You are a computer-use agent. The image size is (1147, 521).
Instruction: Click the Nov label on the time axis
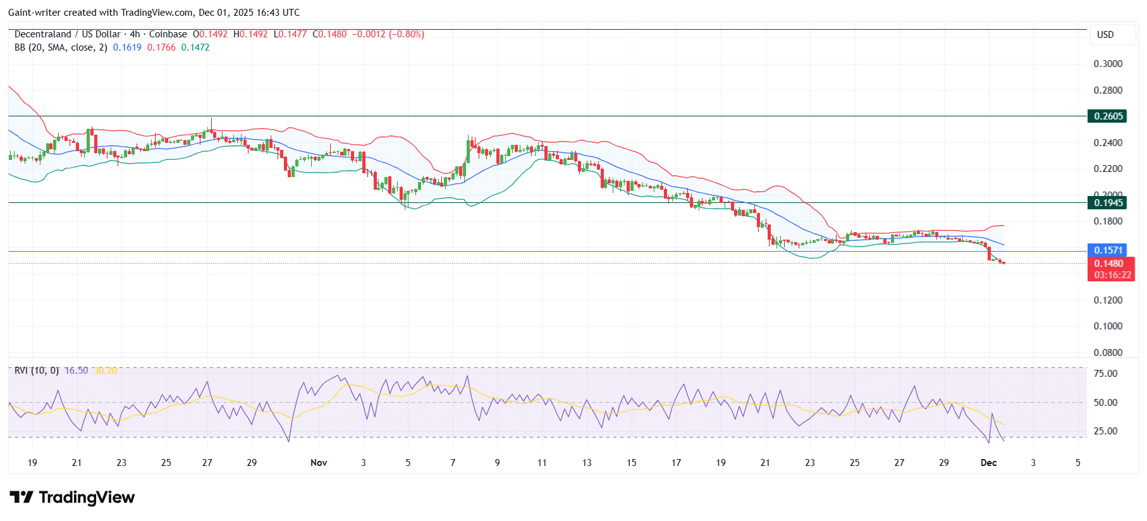pyautogui.click(x=319, y=463)
